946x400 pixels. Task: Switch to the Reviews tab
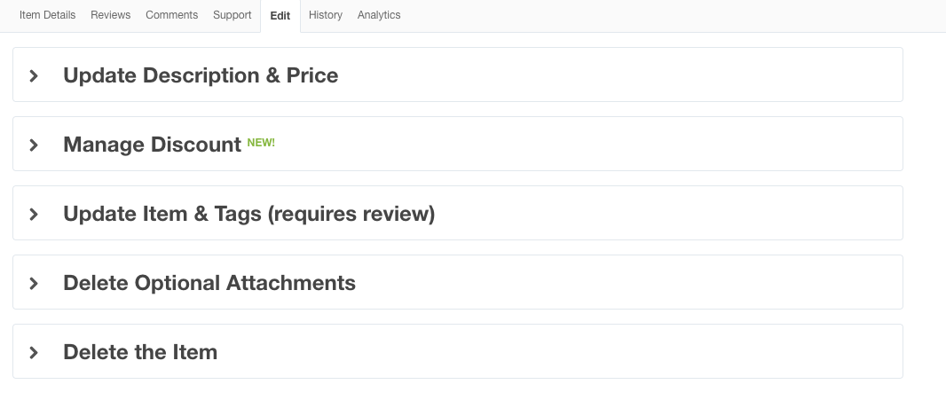(110, 15)
